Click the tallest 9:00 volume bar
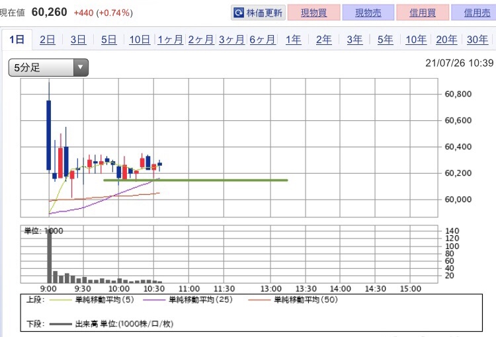The height and width of the screenshot is (337, 496). pos(50,256)
